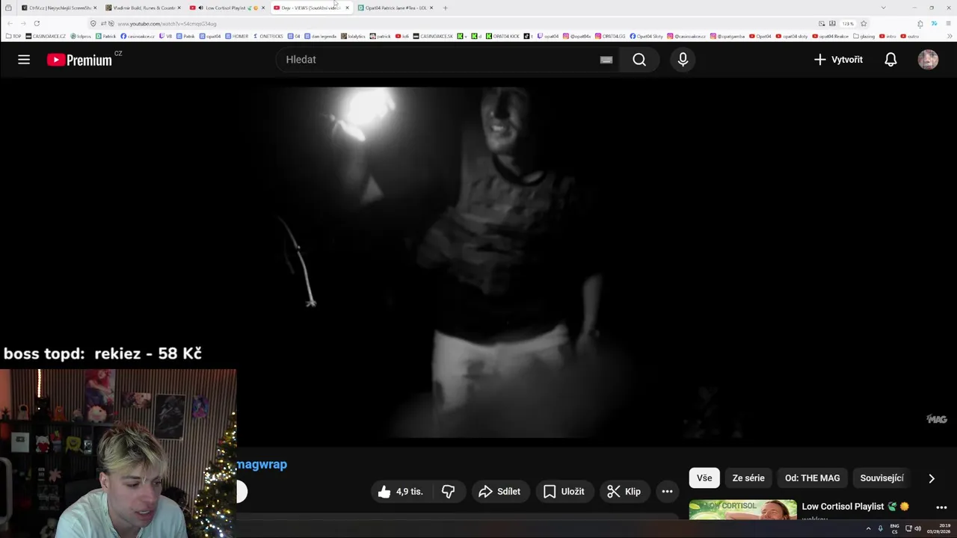Click the system tray microphone icon

pos(880,529)
